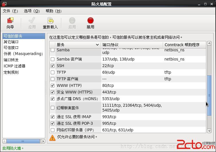Check the TFTP 客户端 checkbox
The image size is (216, 152).
[x=52, y=79]
